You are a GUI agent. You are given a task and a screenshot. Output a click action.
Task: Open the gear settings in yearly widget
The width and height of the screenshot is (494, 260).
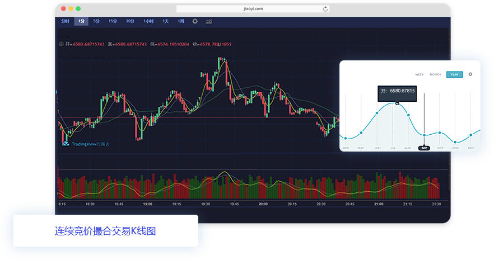click(470, 74)
